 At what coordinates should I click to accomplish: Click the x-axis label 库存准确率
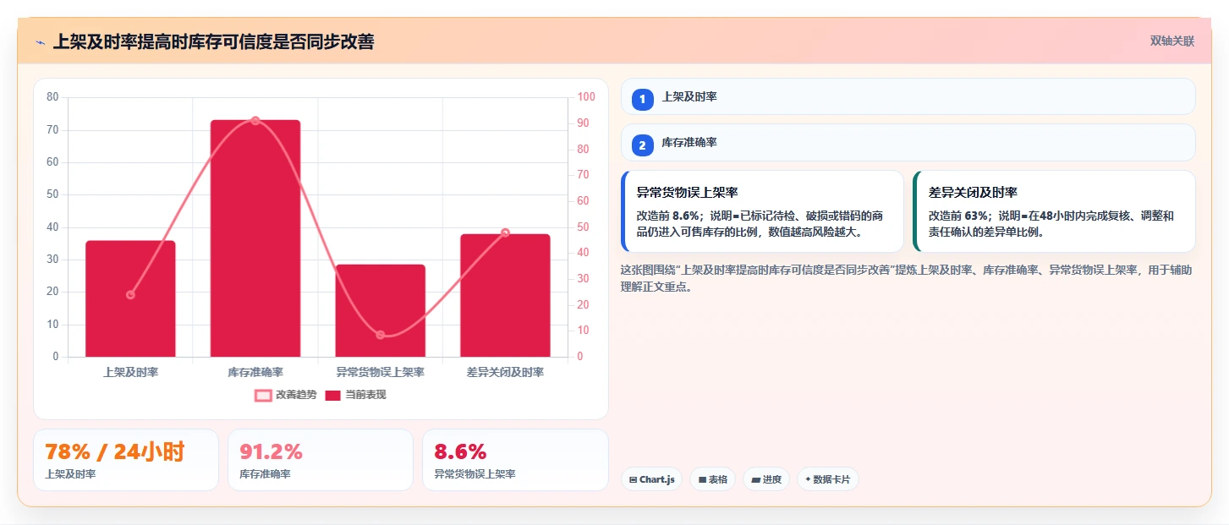[x=255, y=372]
